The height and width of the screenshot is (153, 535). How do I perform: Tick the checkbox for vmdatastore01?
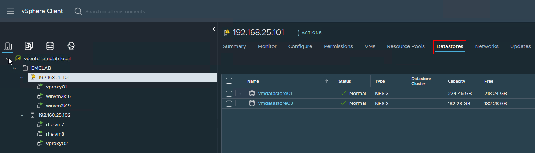coord(229,94)
